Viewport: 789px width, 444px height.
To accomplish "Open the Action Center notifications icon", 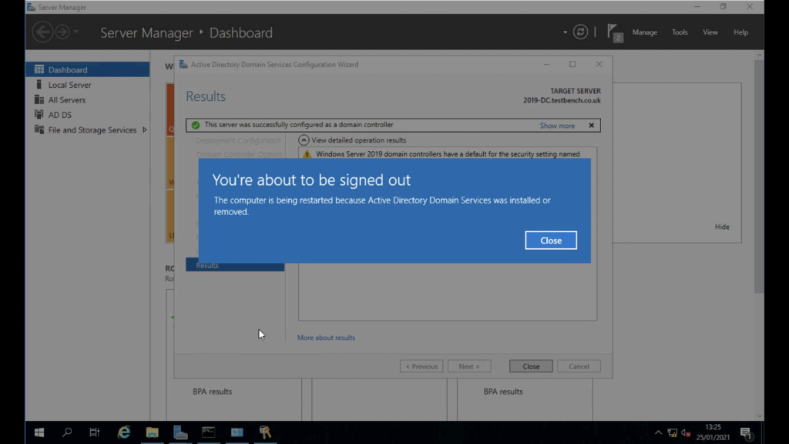I will pyautogui.click(x=746, y=433).
